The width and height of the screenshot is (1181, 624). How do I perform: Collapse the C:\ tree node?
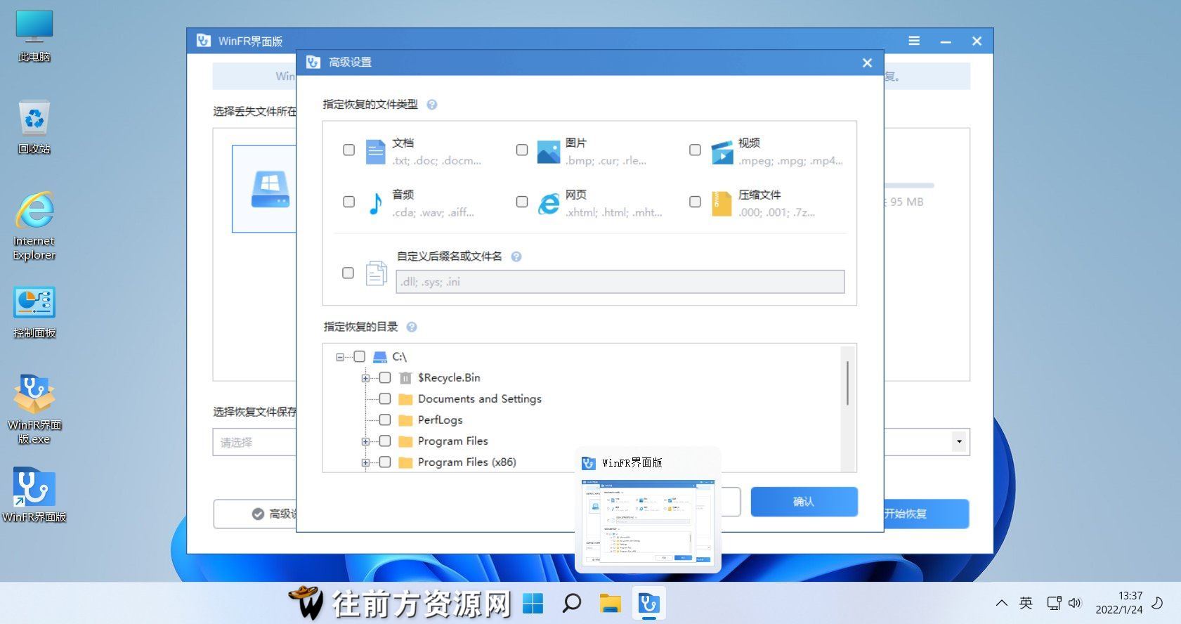(340, 357)
